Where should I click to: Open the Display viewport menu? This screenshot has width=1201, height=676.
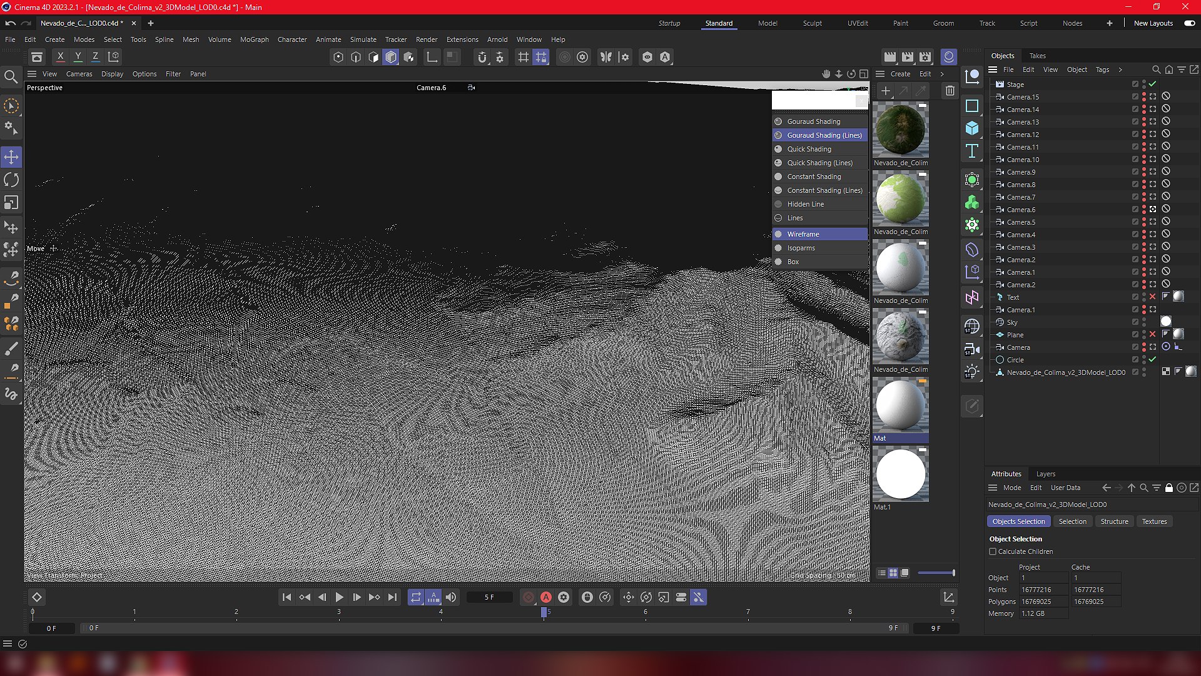[113, 74]
